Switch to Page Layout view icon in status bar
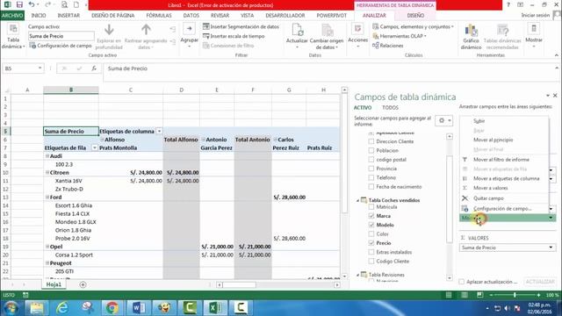The image size is (562, 316). click(x=465, y=295)
